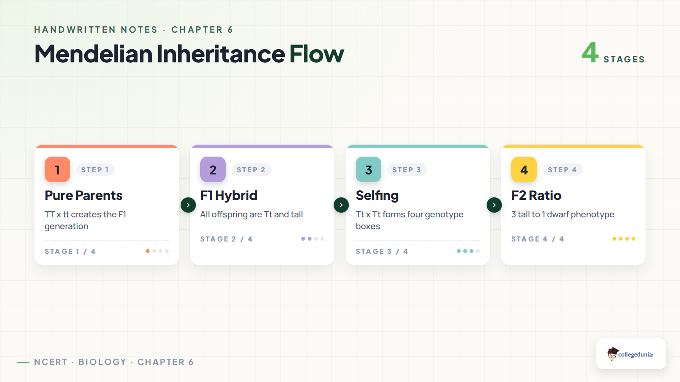Click the teal number 3 badge
680x382 pixels.
point(368,169)
